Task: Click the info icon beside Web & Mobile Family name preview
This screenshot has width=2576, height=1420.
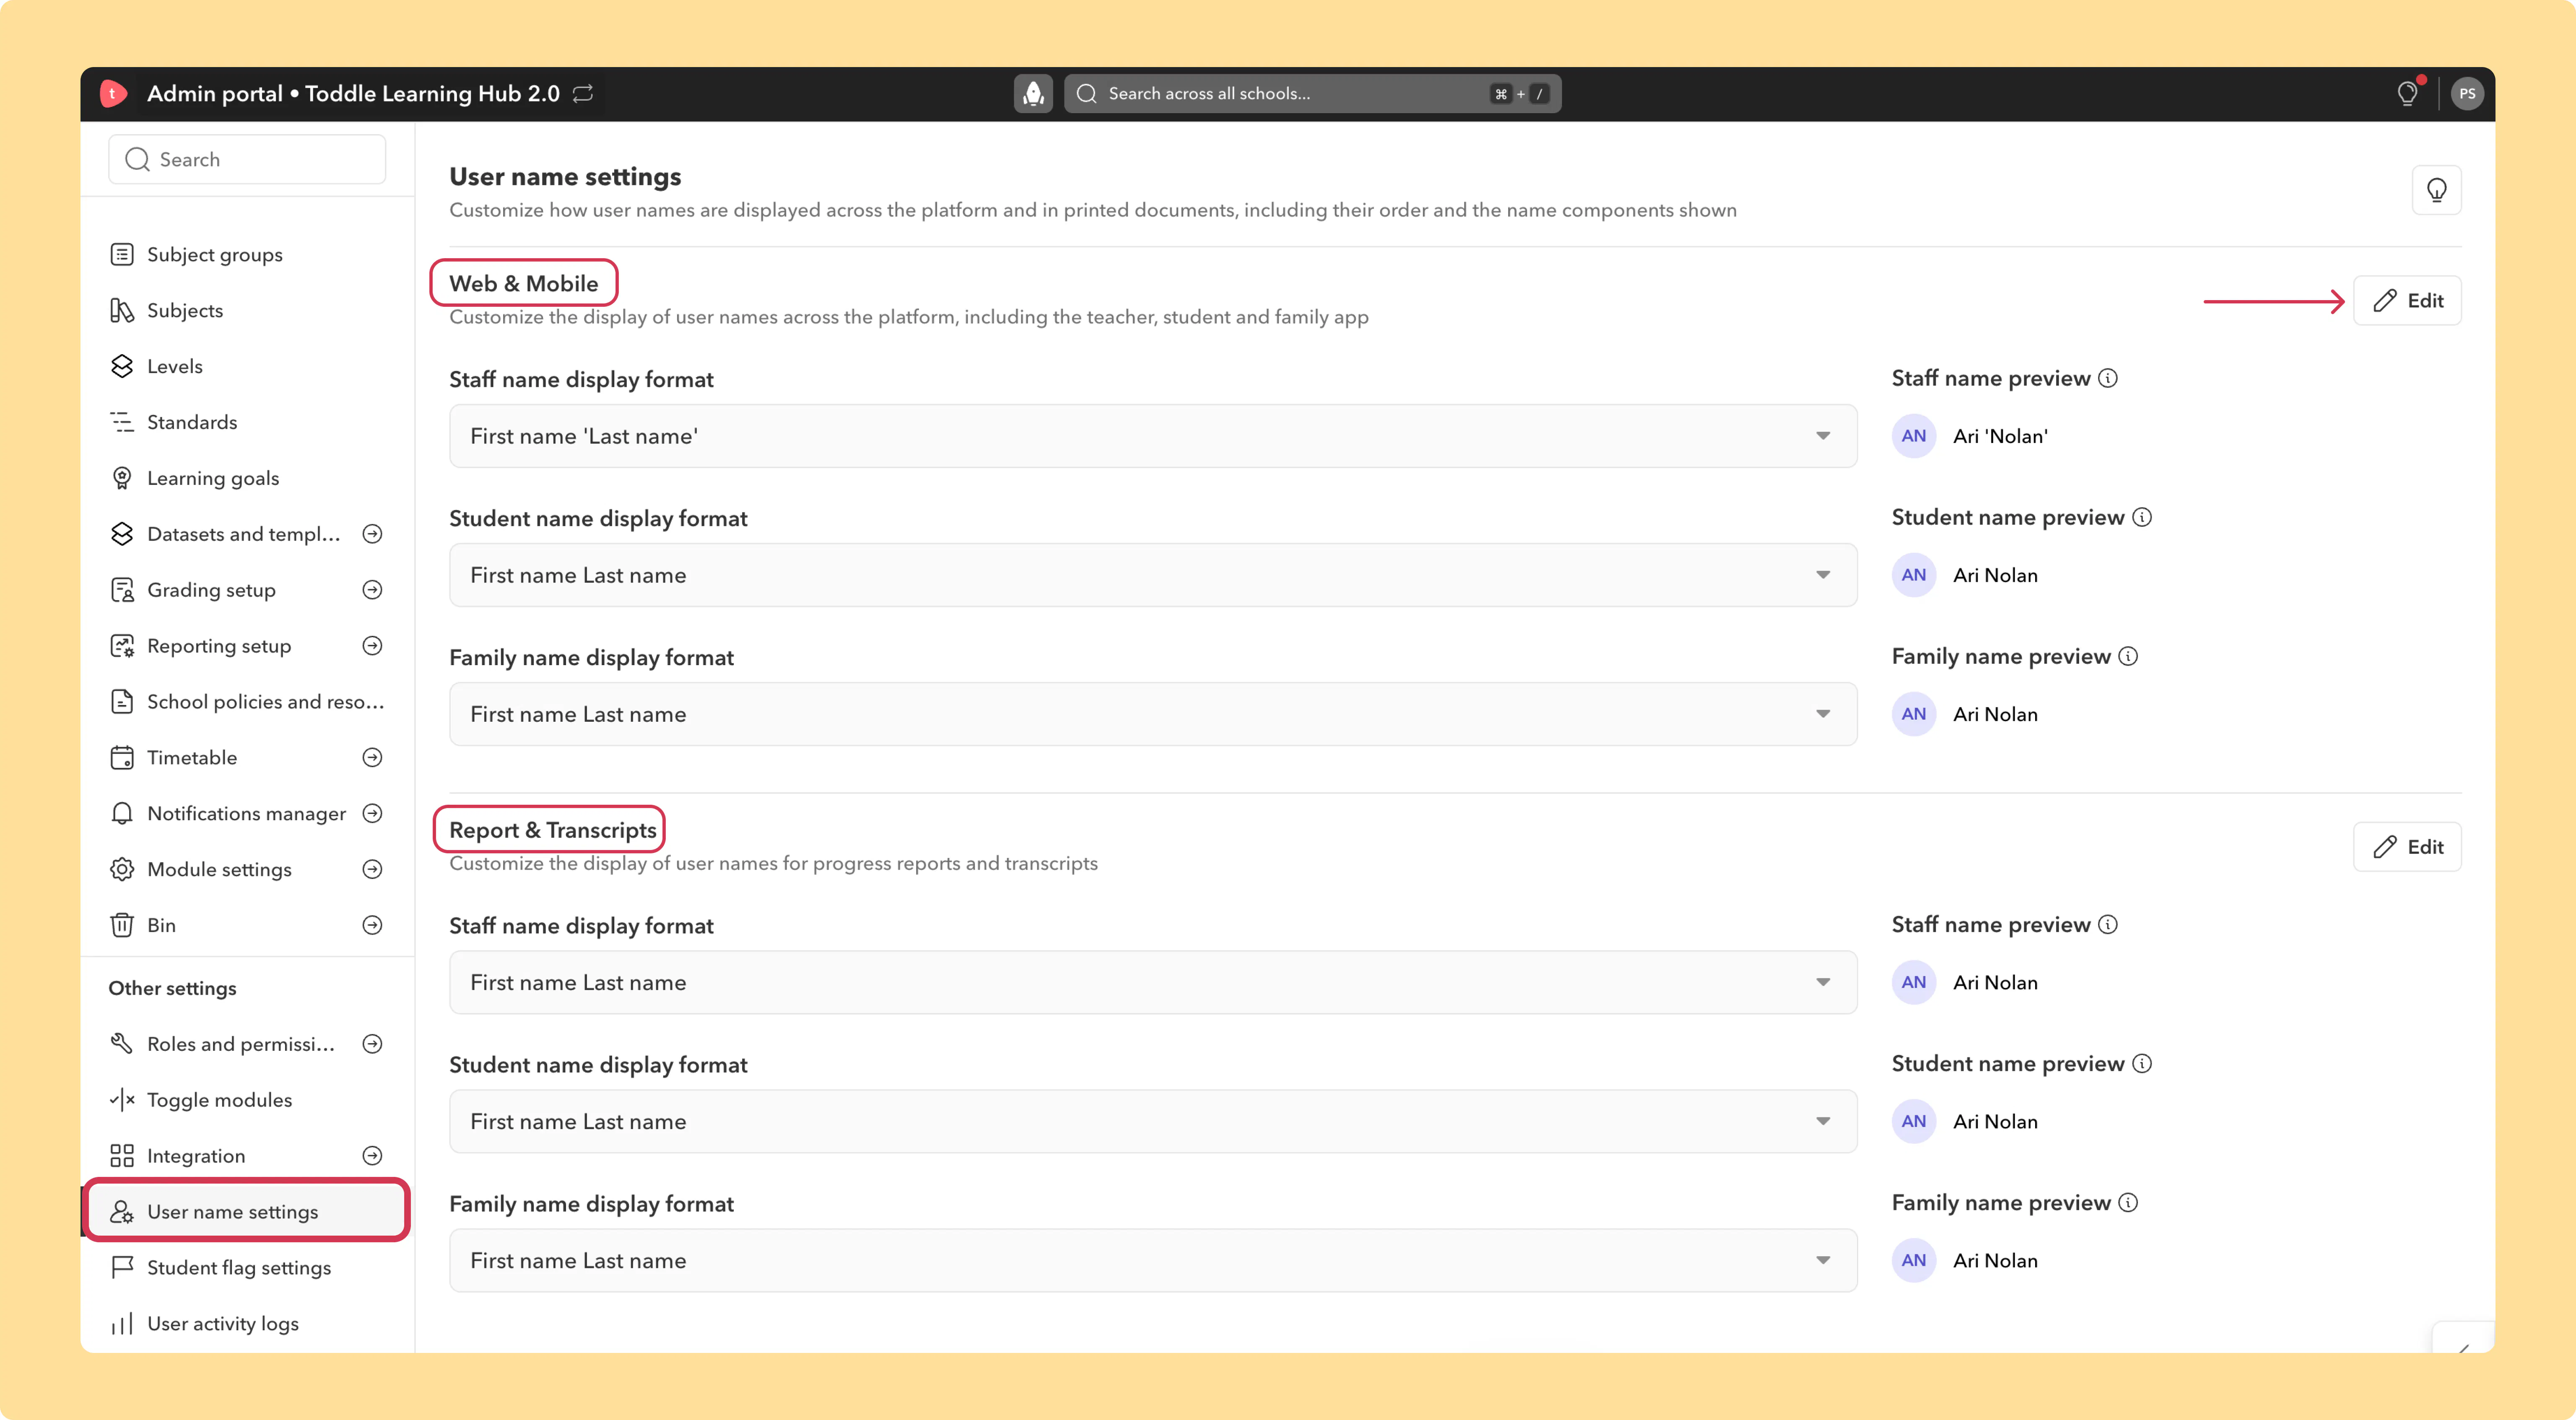Action: pos(2128,656)
